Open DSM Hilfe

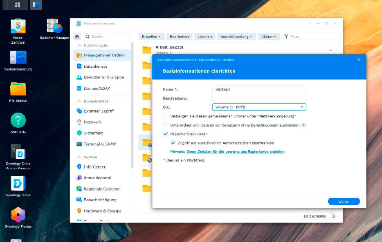coord(18,120)
